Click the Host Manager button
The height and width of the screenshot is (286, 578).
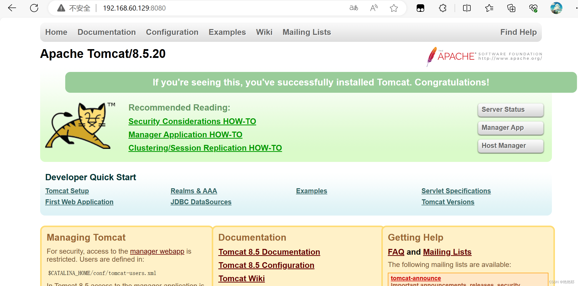coord(511,146)
